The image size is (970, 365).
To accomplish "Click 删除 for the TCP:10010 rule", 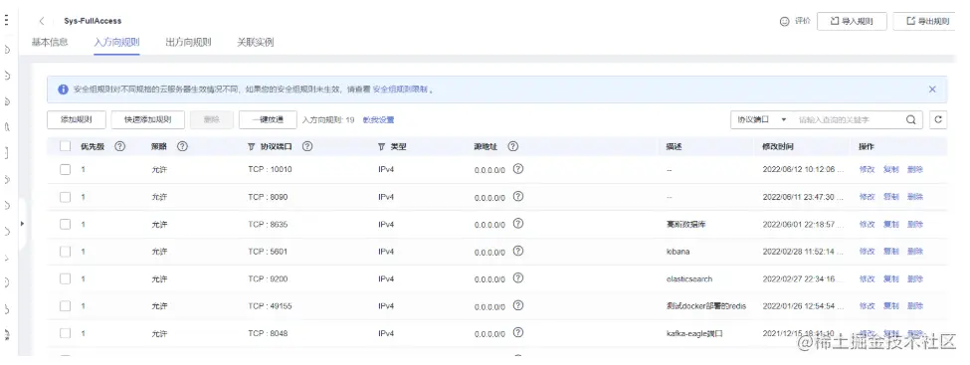I will [915, 169].
